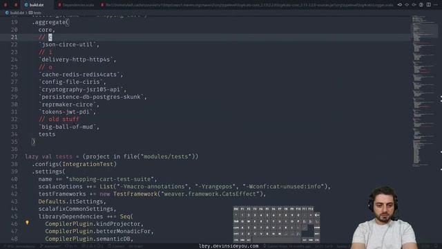Place cursor on `cryptography-jsr105-api` entry

pos(83,89)
